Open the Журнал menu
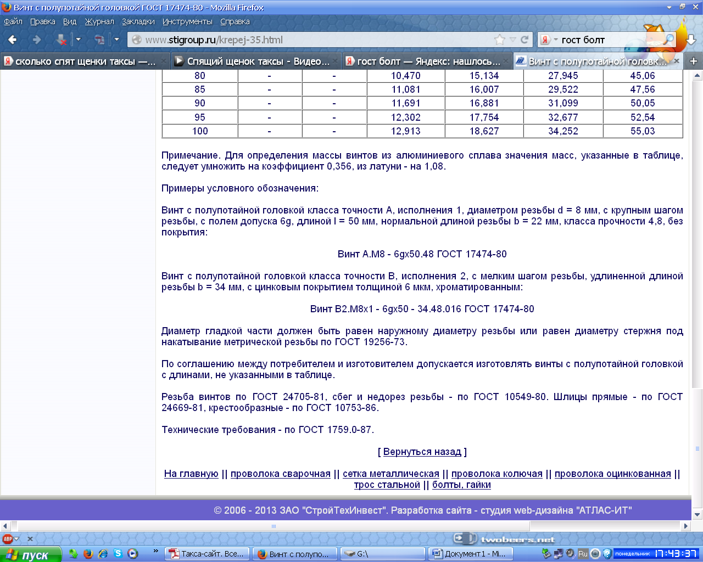 [x=99, y=21]
